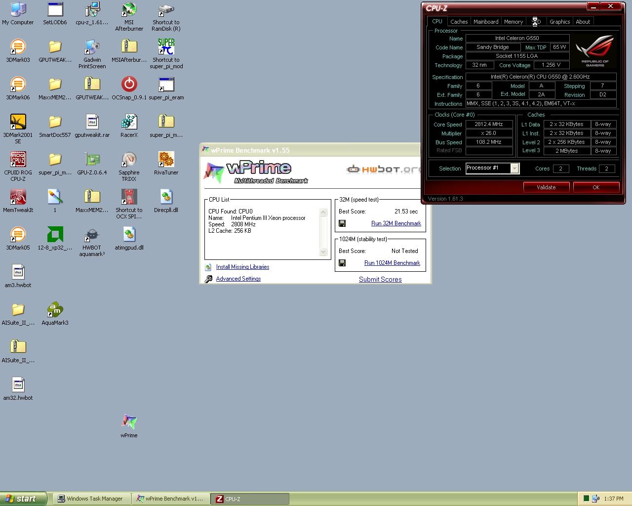Click the Core Speed value 2812.4 MHz

(489, 124)
